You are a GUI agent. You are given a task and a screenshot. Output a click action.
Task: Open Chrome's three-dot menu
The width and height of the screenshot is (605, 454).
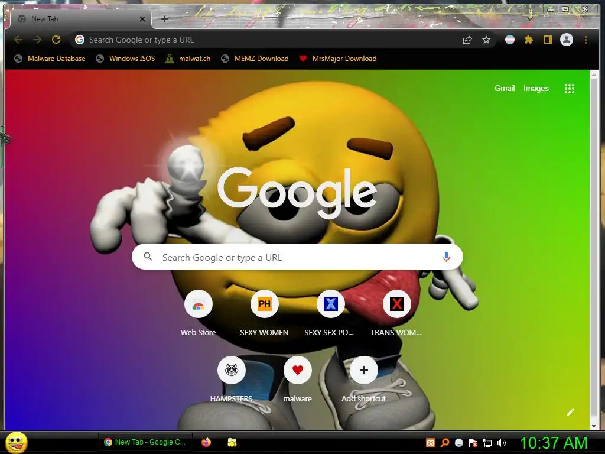[x=586, y=40]
